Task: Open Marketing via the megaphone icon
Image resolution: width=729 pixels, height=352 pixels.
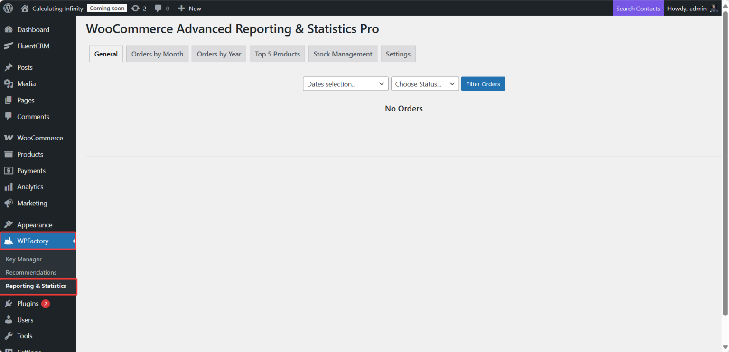Action: click(9, 203)
